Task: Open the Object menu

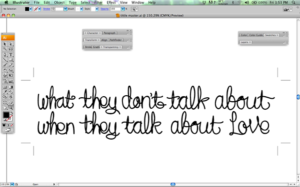Action: [59, 2]
